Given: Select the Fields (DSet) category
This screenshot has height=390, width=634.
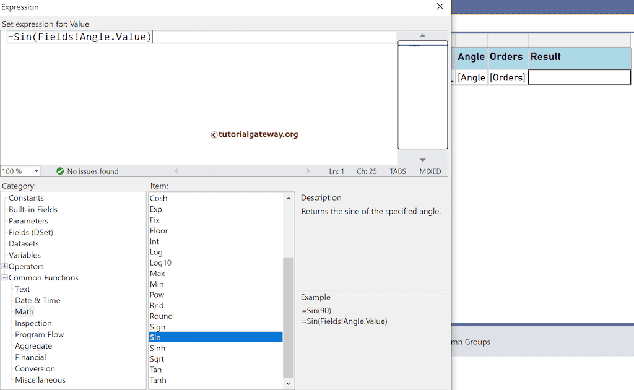Looking at the screenshot, I should [x=31, y=232].
